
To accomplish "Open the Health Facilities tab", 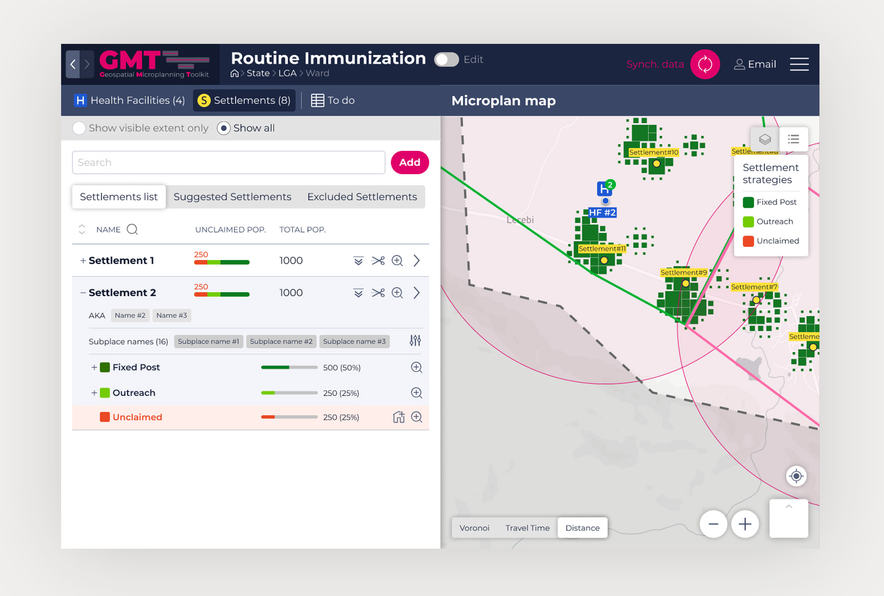I will [x=130, y=101].
